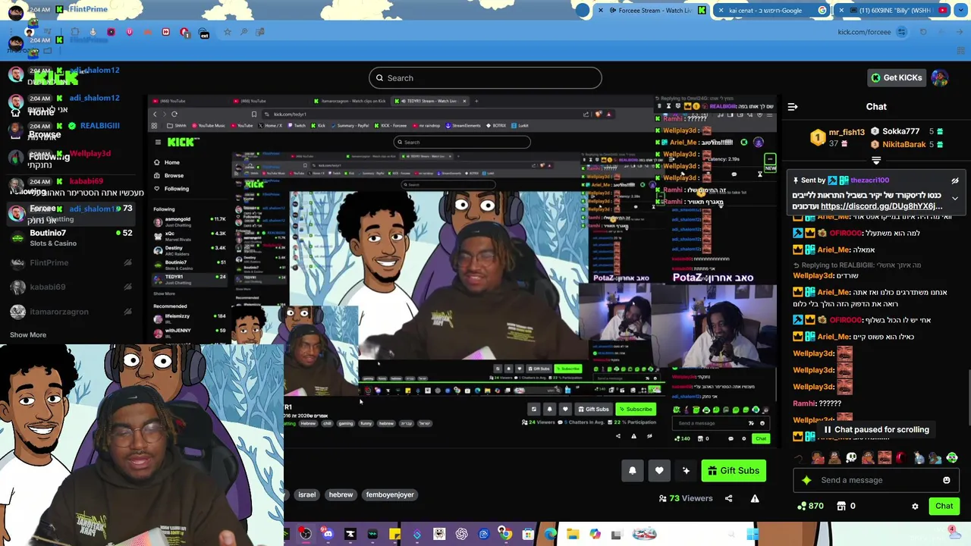Click Subscribe in the nested stream
Image resolution: width=971 pixels, height=546 pixels.
coord(635,409)
